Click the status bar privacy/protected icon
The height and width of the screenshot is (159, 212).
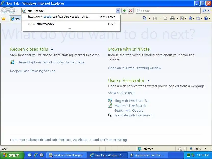click(x=180, y=149)
